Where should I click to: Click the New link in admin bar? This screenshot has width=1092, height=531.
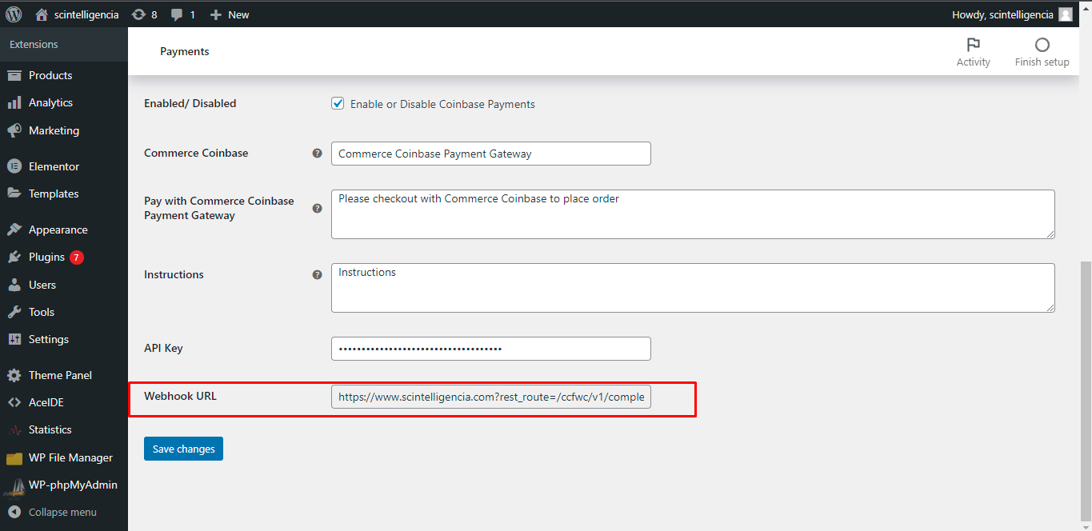click(238, 14)
